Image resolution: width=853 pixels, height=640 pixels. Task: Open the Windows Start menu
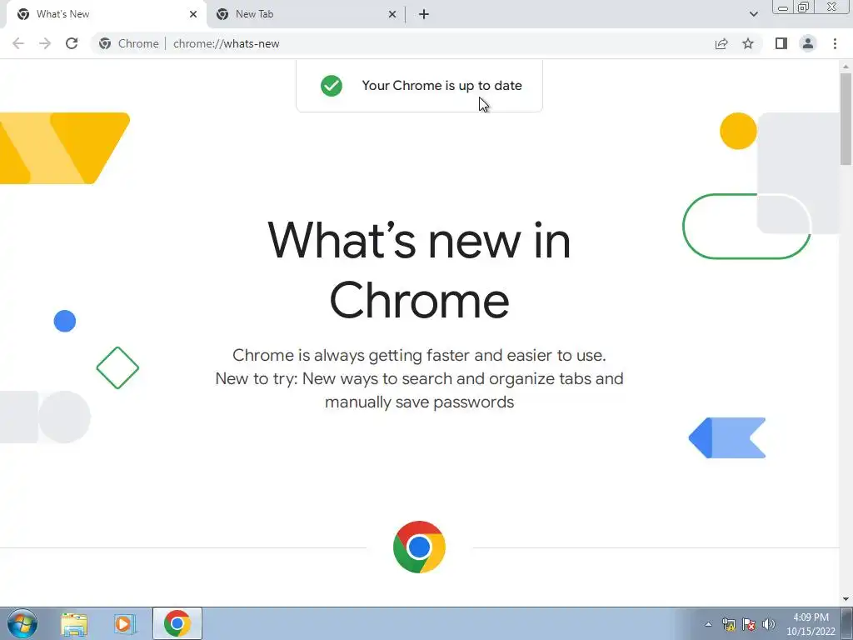pyautogui.click(x=22, y=623)
